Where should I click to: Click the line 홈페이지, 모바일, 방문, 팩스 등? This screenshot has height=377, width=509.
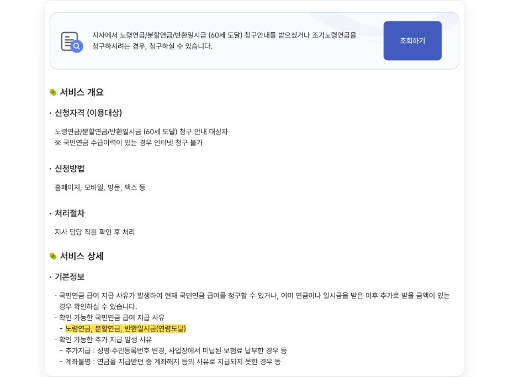pyautogui.click(x=100, y=187)
